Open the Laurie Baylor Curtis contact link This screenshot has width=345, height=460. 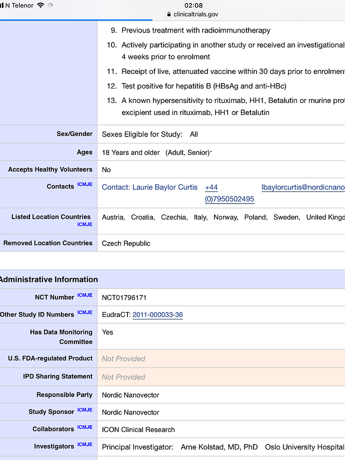coord(149,187)
